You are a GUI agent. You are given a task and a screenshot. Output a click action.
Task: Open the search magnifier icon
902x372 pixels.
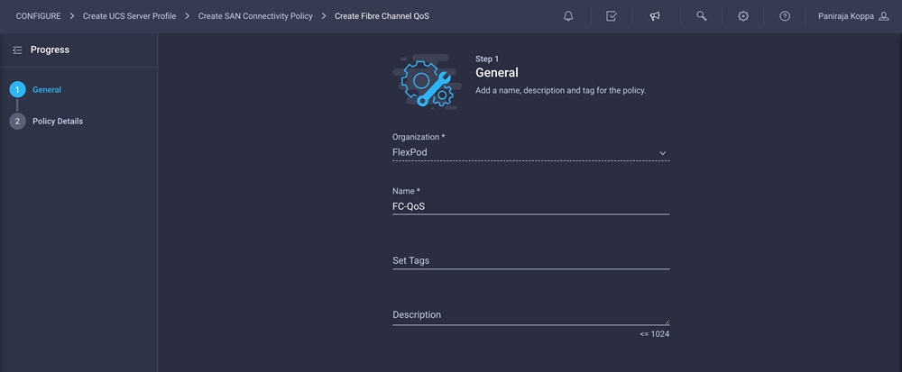701,16
